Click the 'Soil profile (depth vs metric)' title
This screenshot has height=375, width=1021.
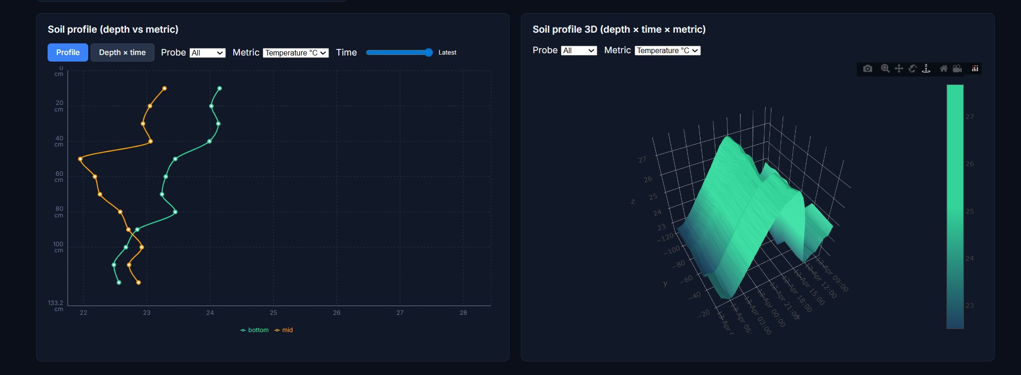point(113,29)
